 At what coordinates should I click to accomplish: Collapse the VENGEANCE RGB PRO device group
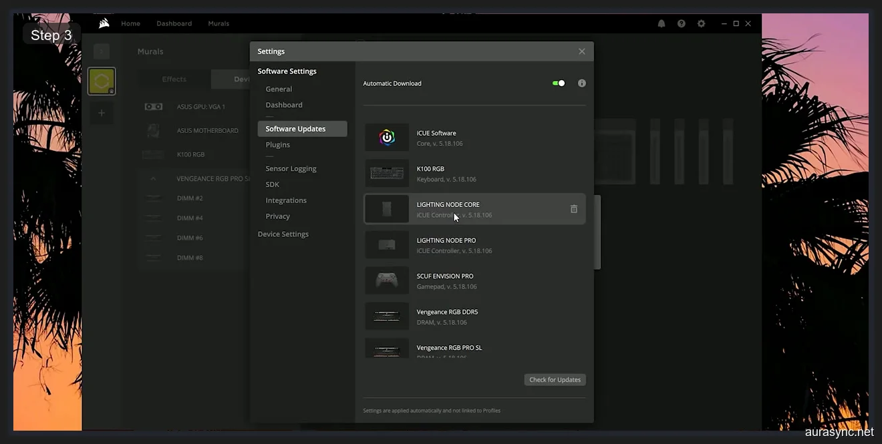(x=152, y=178)
